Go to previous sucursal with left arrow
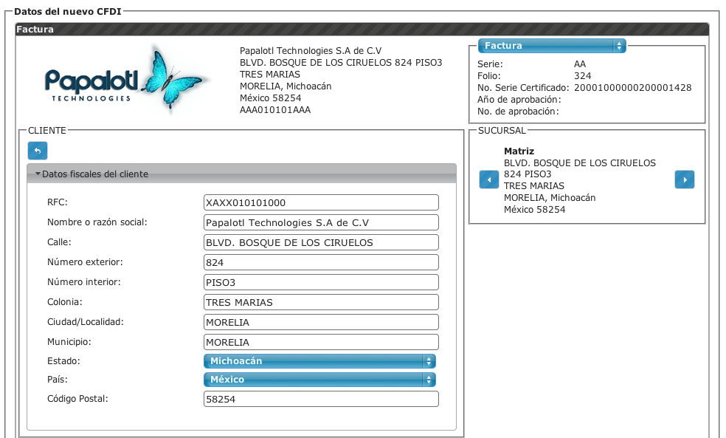The image size is (726, 438). point(489,179)
